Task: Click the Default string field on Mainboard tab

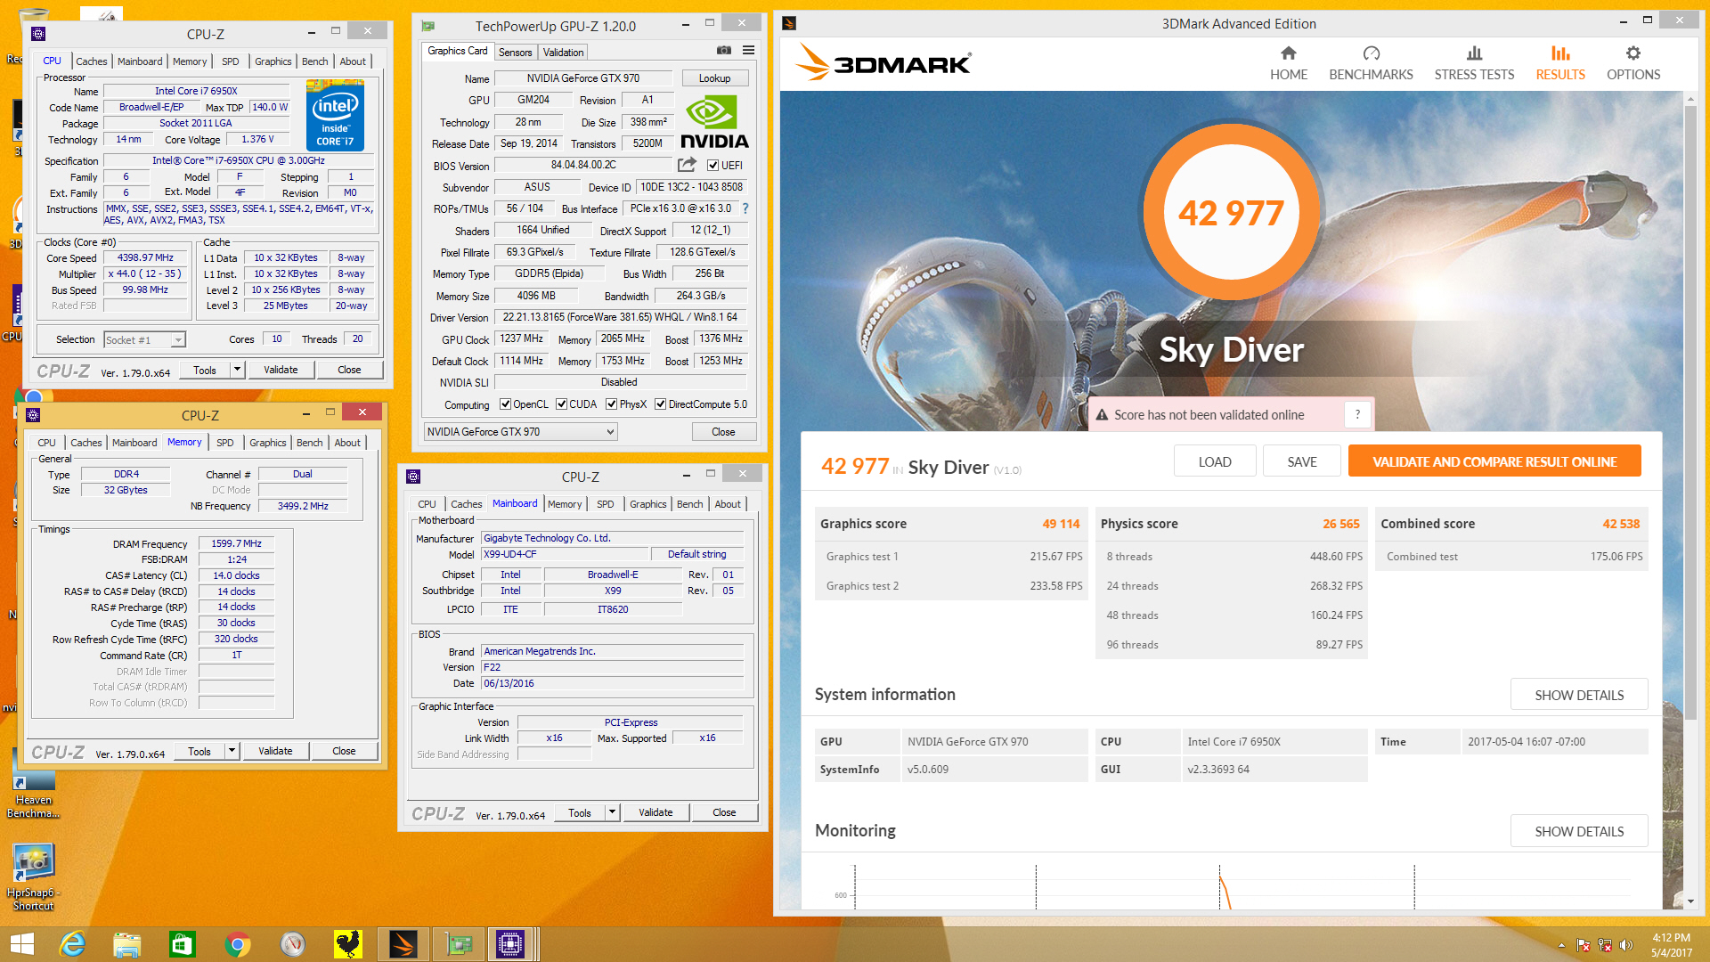Action: coord(696,554)
